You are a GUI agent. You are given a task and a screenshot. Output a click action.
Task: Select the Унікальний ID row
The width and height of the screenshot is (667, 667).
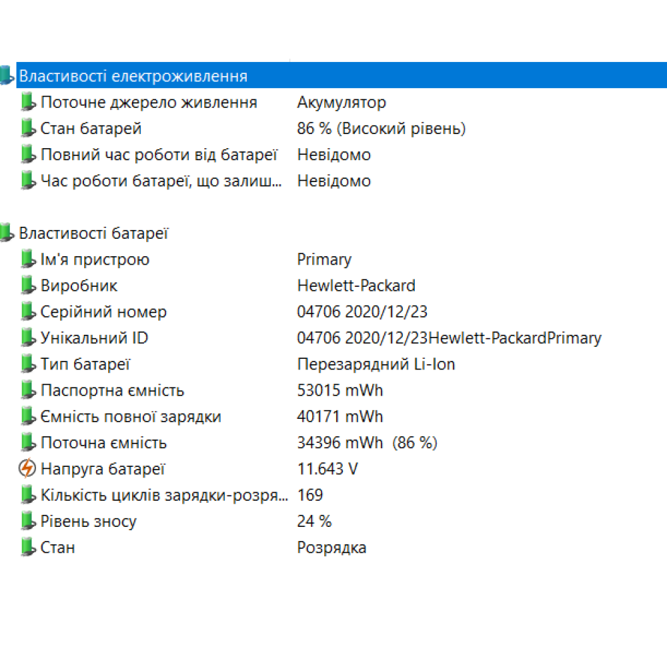pyautogui.click(x=94, y=338)
